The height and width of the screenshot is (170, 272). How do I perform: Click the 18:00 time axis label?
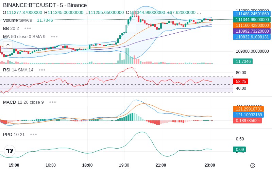(x=87, y=165)
